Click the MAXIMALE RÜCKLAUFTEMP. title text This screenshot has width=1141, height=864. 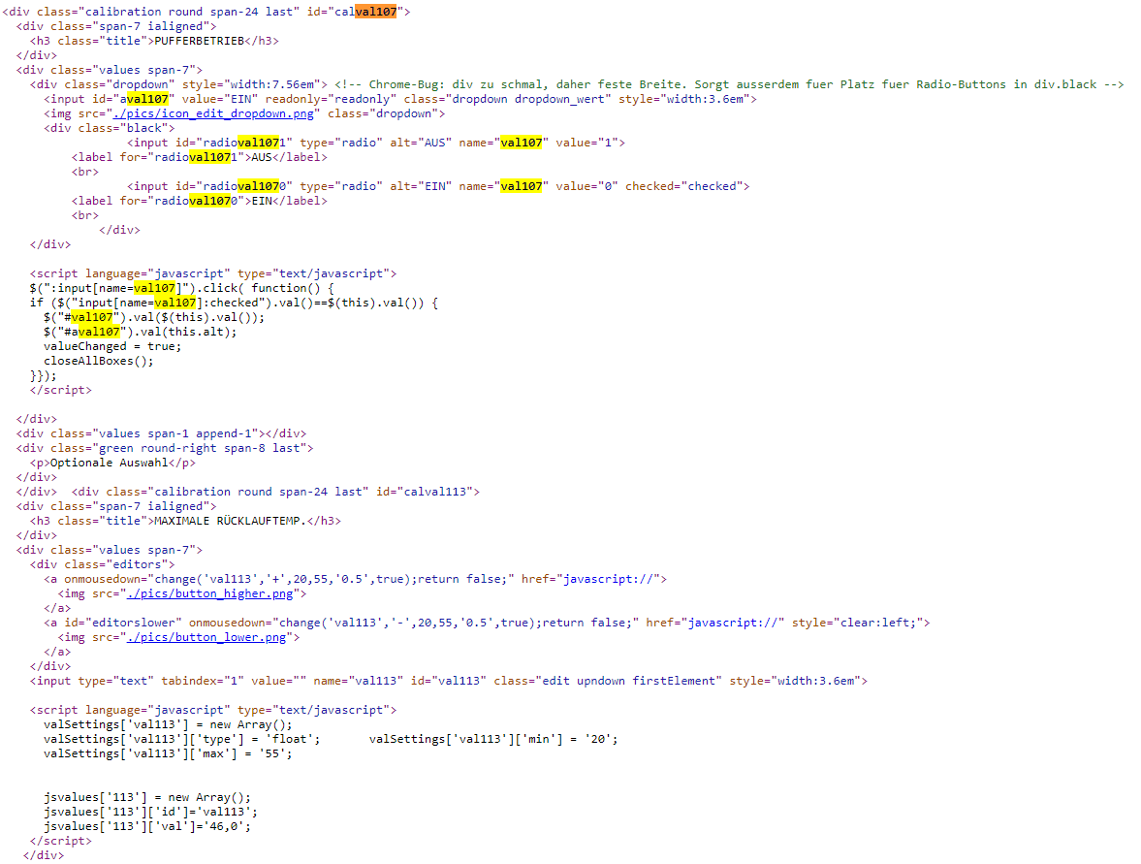click(230, 521)
